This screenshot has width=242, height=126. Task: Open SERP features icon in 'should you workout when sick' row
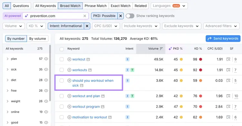[x=228, y=80]
